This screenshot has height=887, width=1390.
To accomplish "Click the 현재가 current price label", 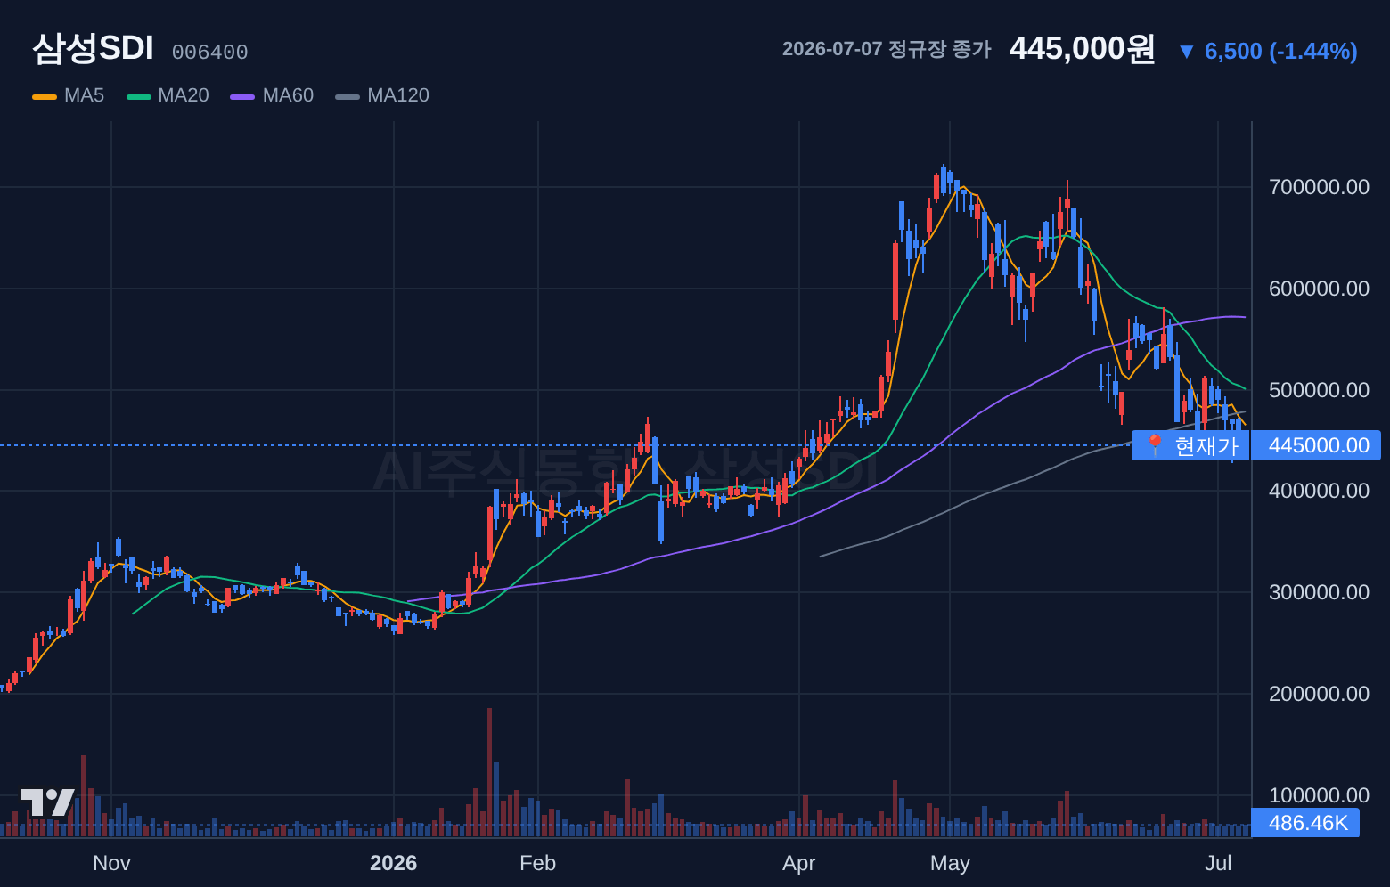I will (1206, 445).
